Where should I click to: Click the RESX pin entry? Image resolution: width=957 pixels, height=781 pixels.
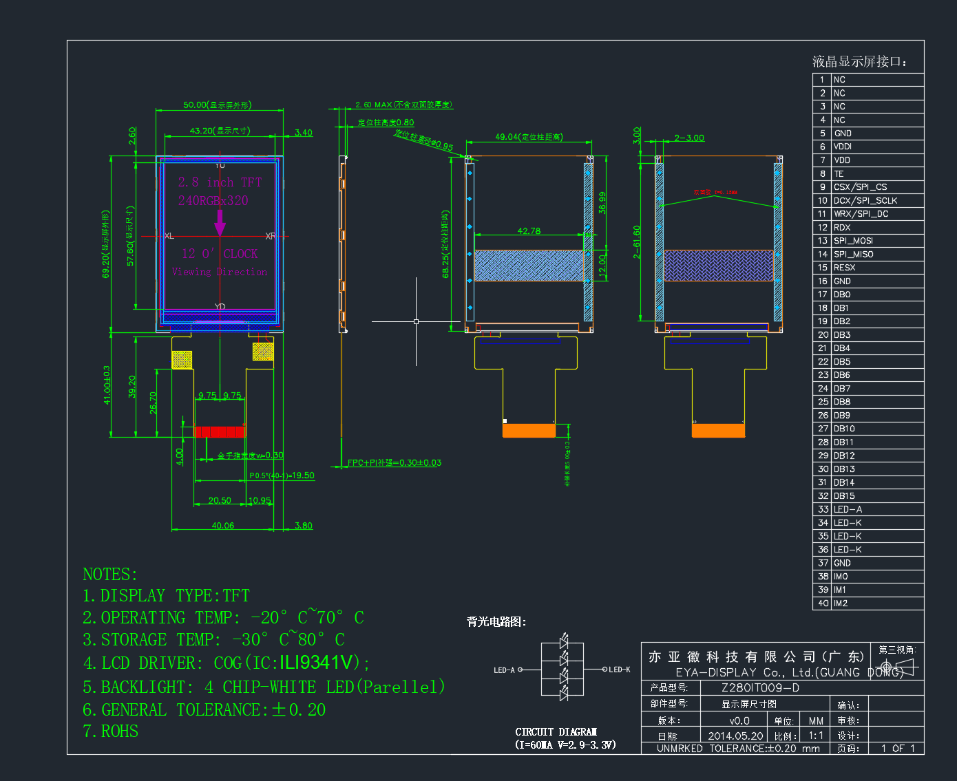(x=845, y=268)
